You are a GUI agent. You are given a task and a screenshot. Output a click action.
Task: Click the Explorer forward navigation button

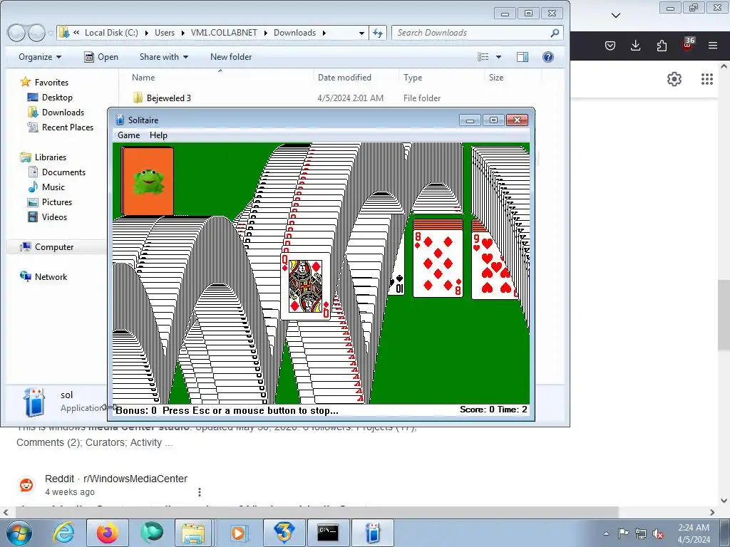(36, 33)
